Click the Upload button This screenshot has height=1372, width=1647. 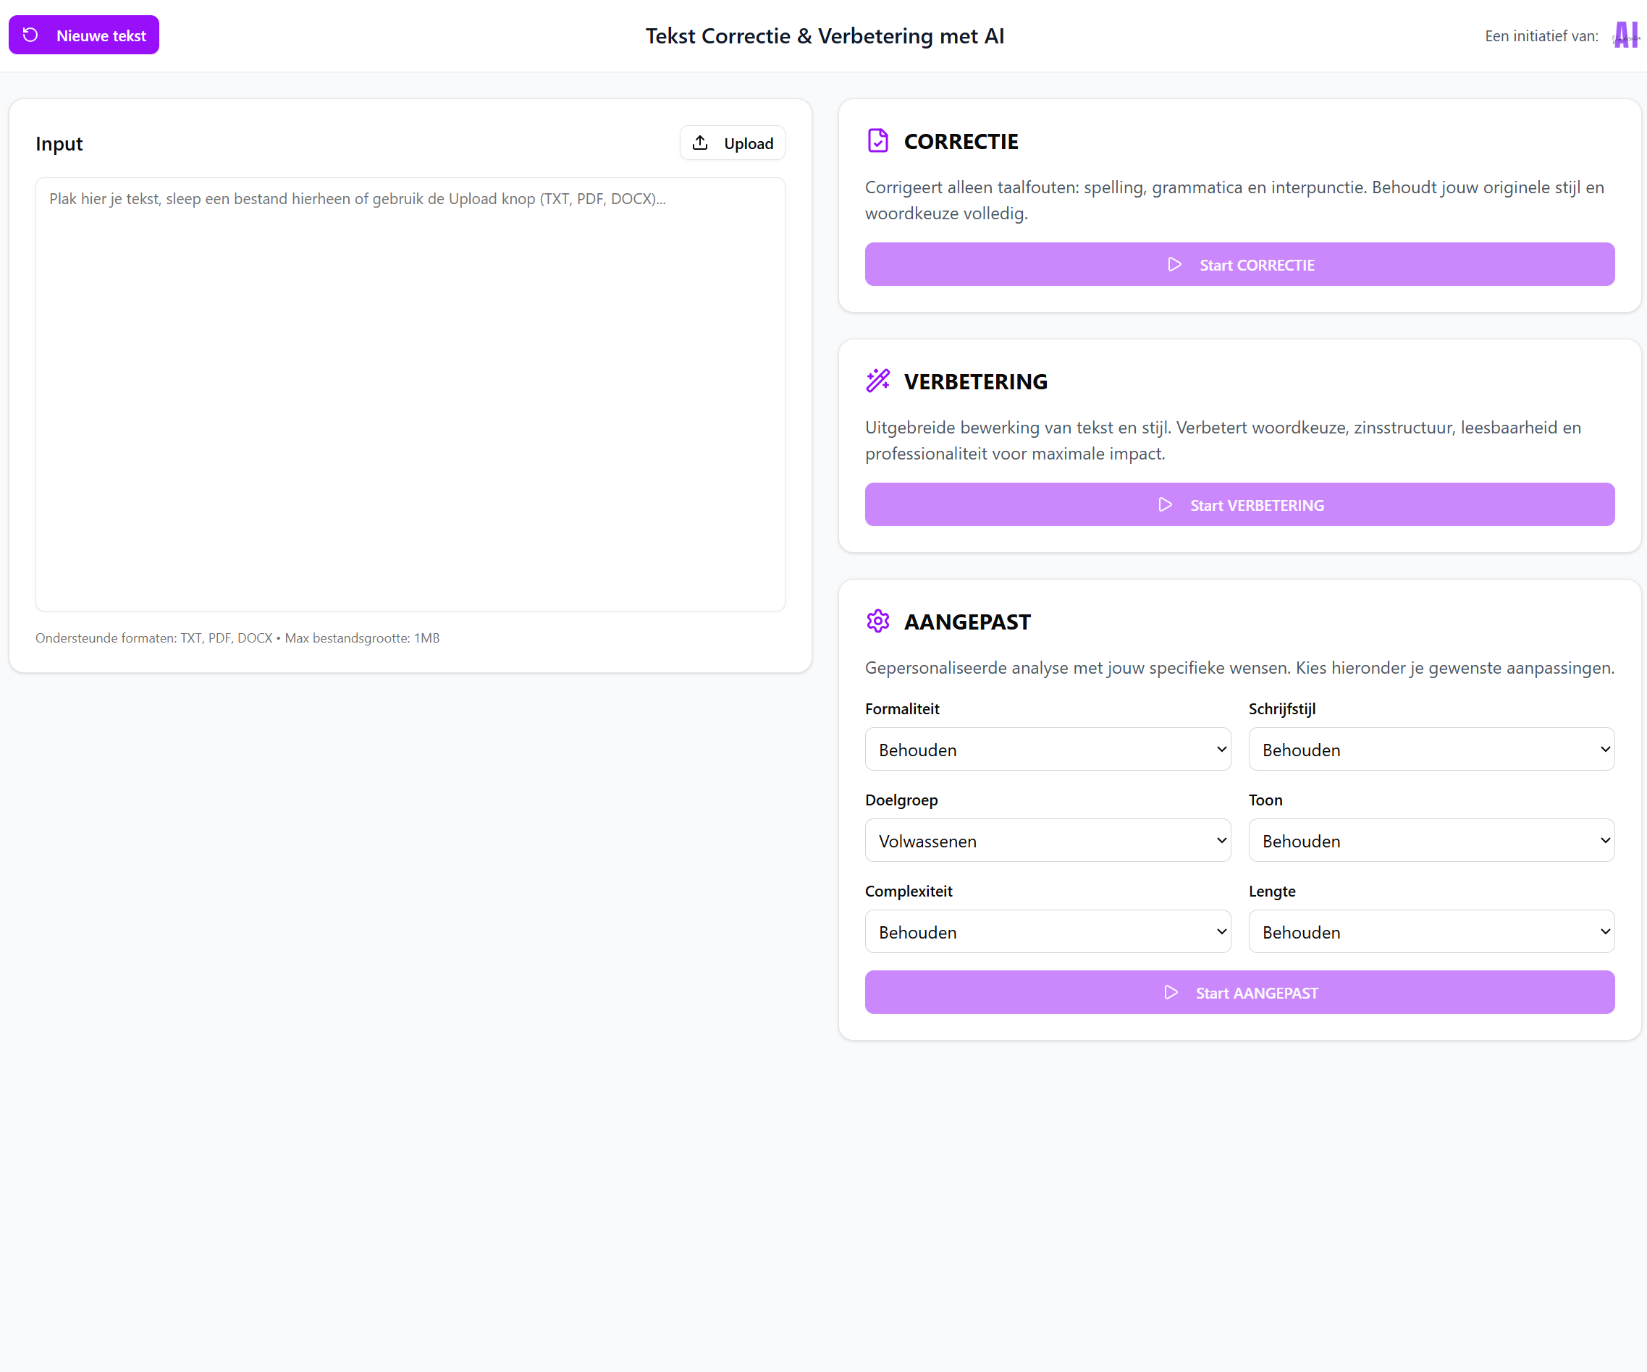pyautogui.click(x=732, y=143)
